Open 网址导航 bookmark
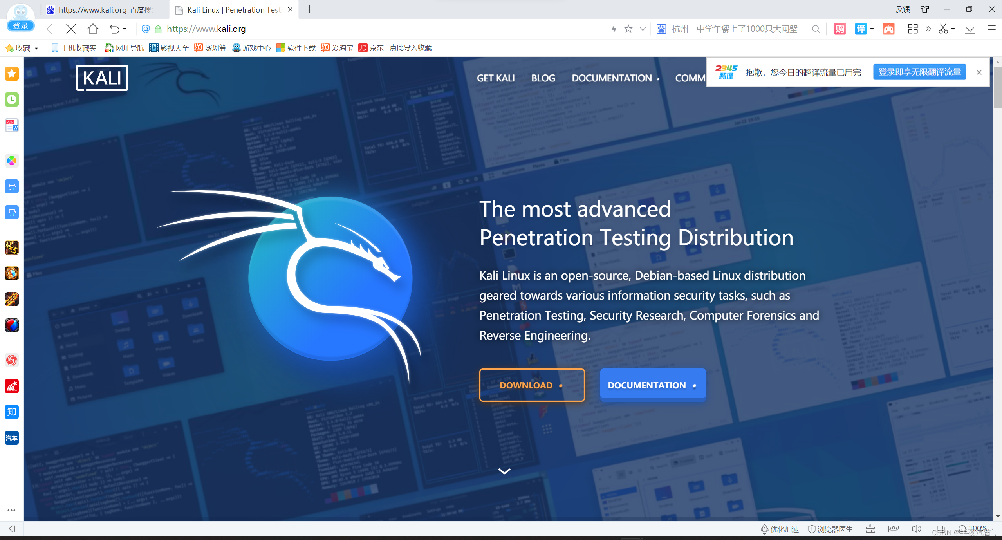This screenshot has height=540, width=1002. 124,48
